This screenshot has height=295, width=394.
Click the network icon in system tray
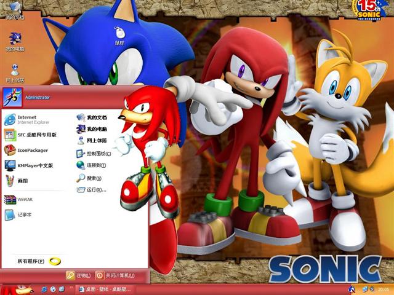[x=365, y=289]
